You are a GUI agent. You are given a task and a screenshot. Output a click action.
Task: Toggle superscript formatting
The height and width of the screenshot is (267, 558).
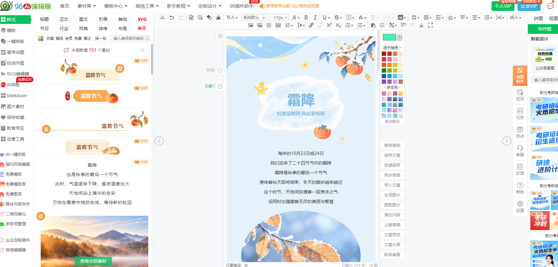(x=329, y=25)
